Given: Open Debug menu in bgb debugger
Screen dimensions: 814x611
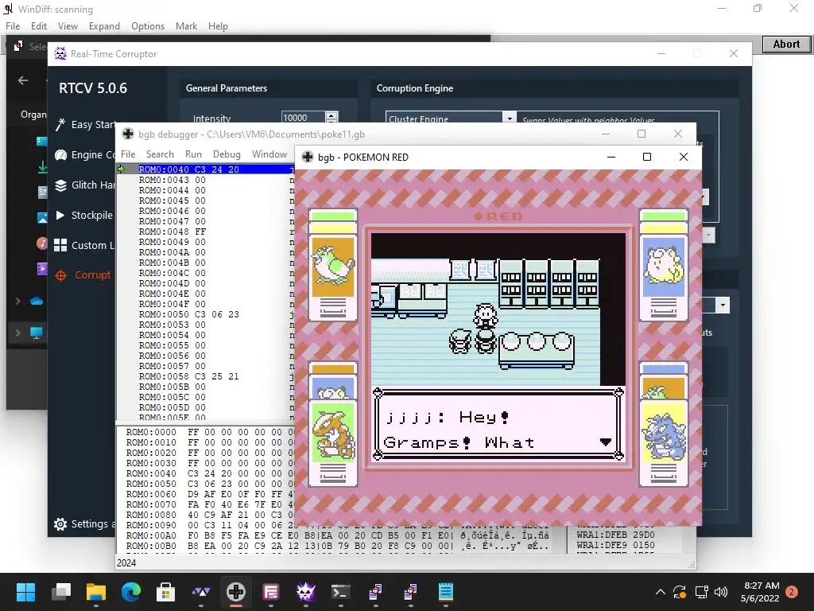Looking at the screenshot, I should pyautogui.click(x=227, y=154).
